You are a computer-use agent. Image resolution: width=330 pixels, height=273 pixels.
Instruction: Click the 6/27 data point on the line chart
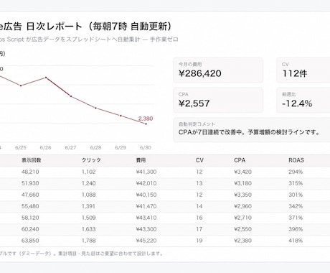[71, 96]
